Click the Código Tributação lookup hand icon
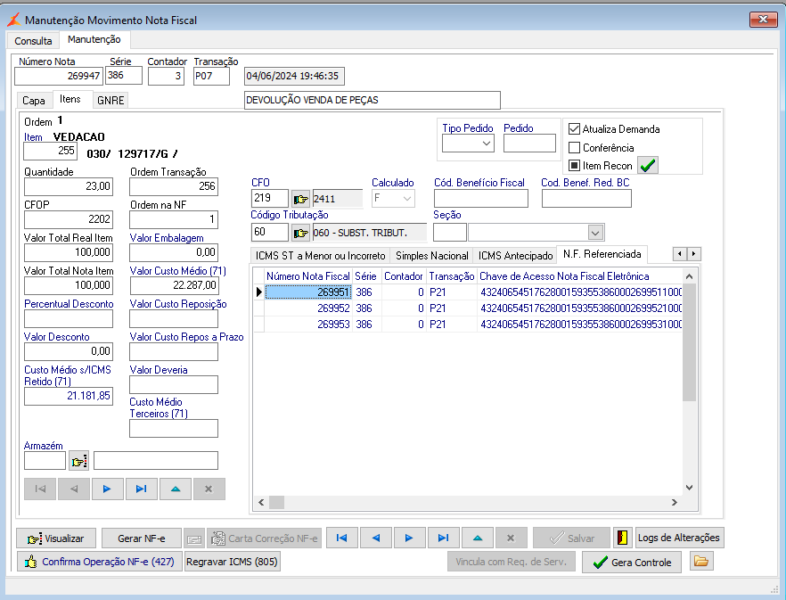The width and height of the screenshot is (786, 600). click(x=300, y=233)
